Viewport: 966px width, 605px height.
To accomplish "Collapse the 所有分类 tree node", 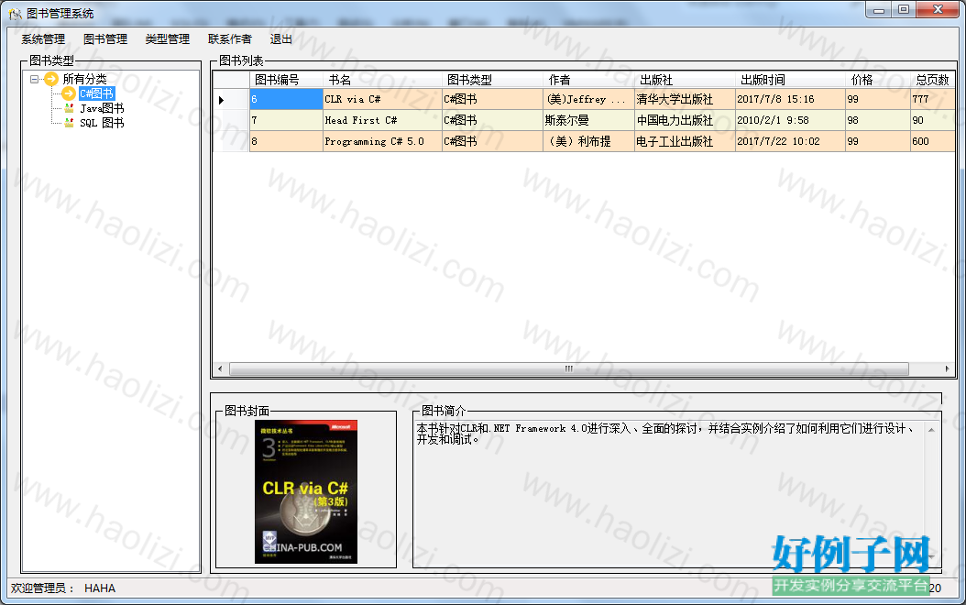I will [x=35, y=79].
